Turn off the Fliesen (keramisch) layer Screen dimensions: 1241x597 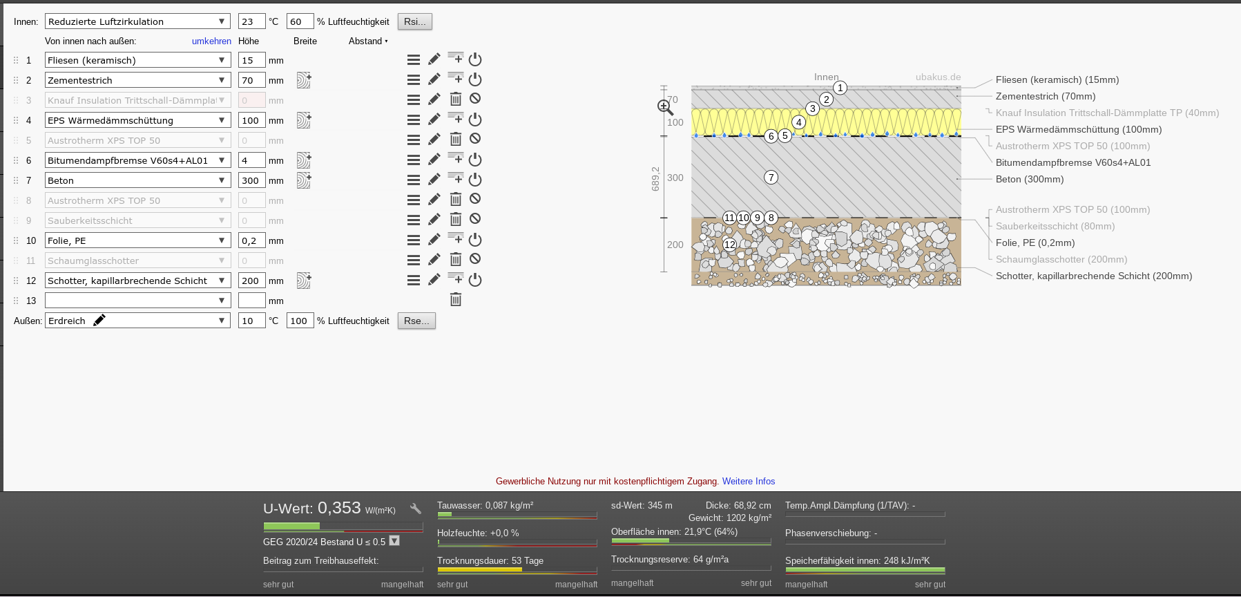(475, 59)
